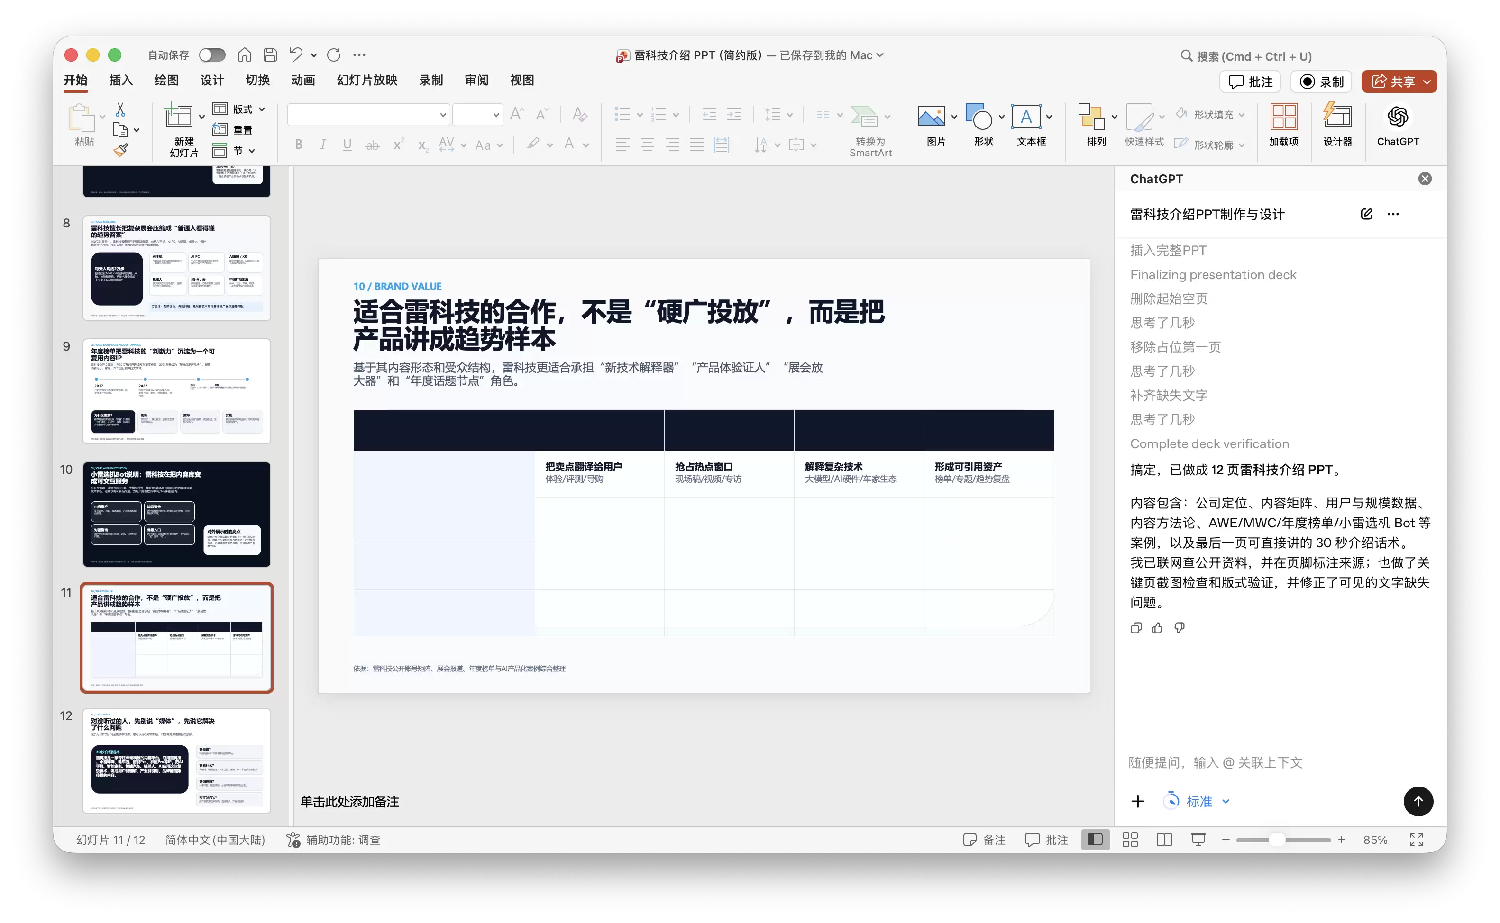Click the Copy icon
Image resolution: width=1500 pixels, height=923 pixels.
(x=120, y=130)
